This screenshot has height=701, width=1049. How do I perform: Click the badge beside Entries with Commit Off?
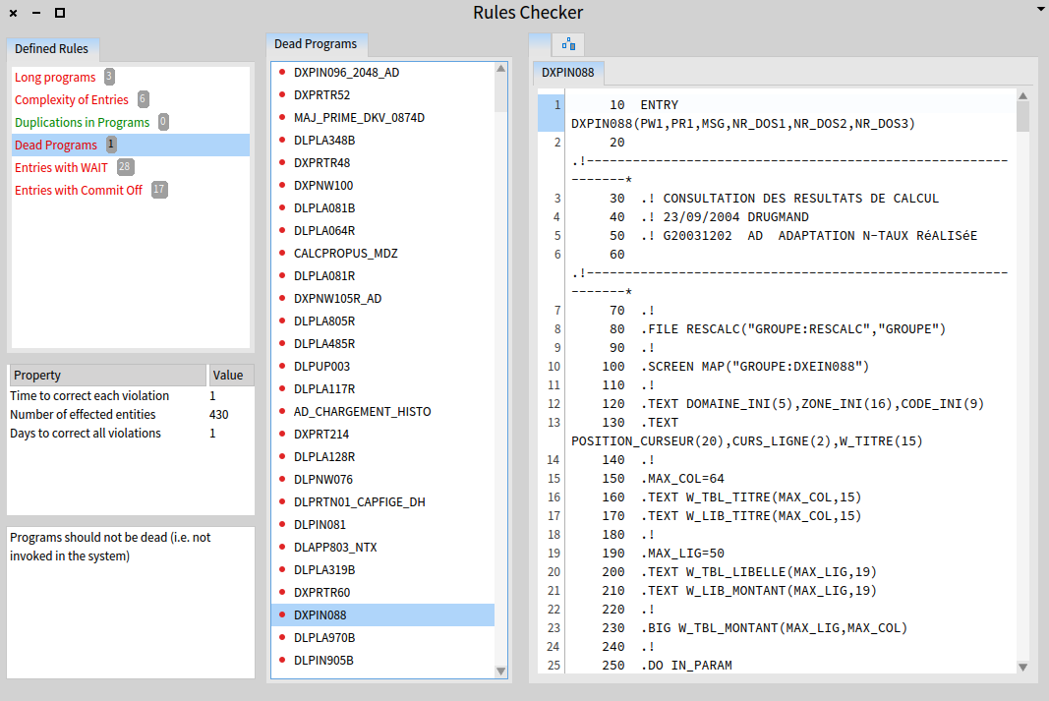click(159, 190)
